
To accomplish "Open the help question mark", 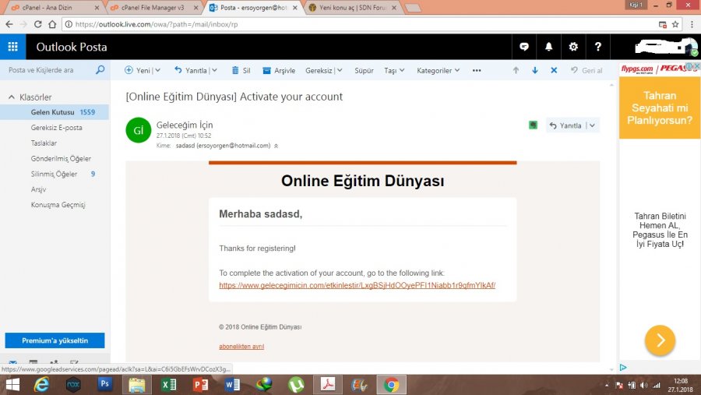I will pyautogui.click(x=597, y=47).
